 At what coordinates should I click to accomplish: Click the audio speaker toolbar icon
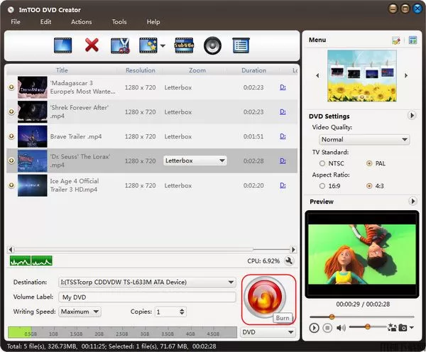(x=213, y=46)
